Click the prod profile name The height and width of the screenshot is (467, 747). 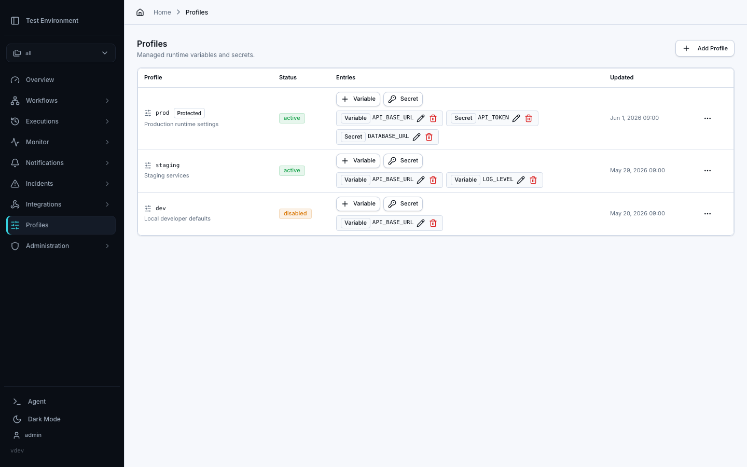(162, 113)
